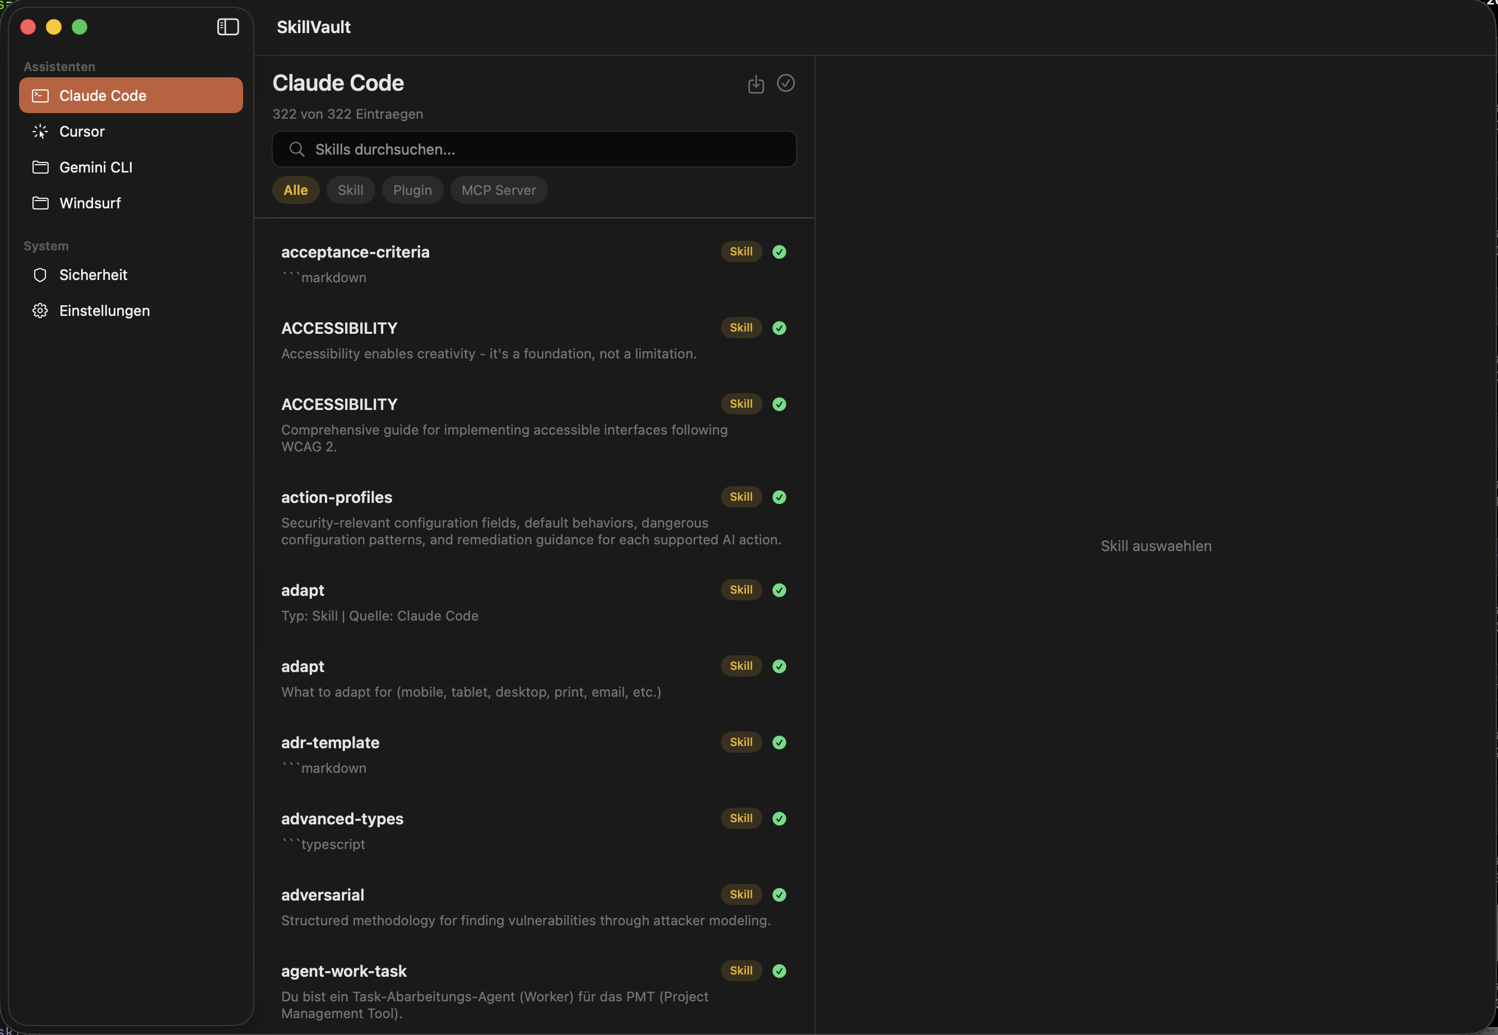Click the Gemini CLI folder icon

(40, 167)
